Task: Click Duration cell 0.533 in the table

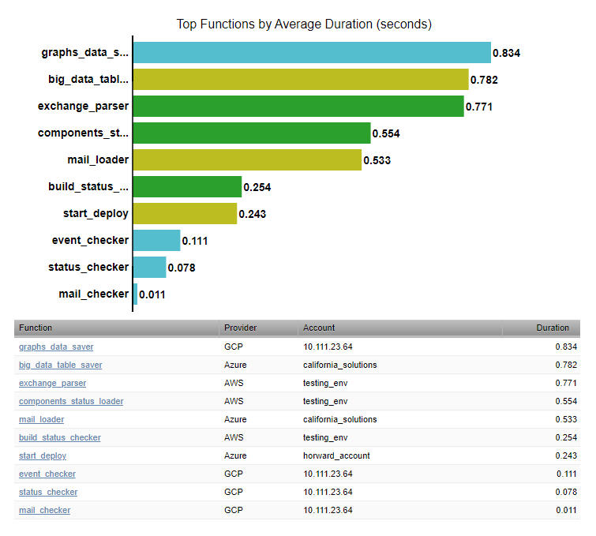Action: tap(566, 419)
